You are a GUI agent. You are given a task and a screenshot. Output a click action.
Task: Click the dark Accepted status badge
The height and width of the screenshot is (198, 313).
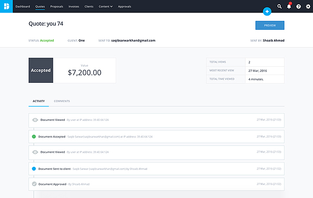click(41, 70)
